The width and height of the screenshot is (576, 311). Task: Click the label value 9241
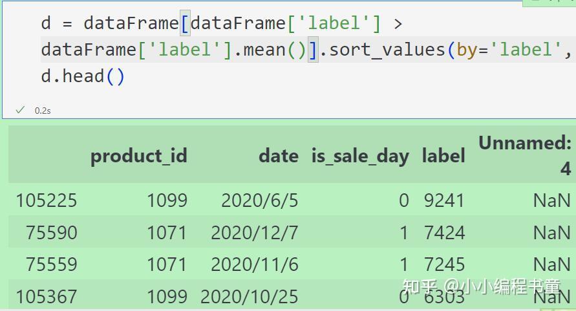[x=444, y=200]
